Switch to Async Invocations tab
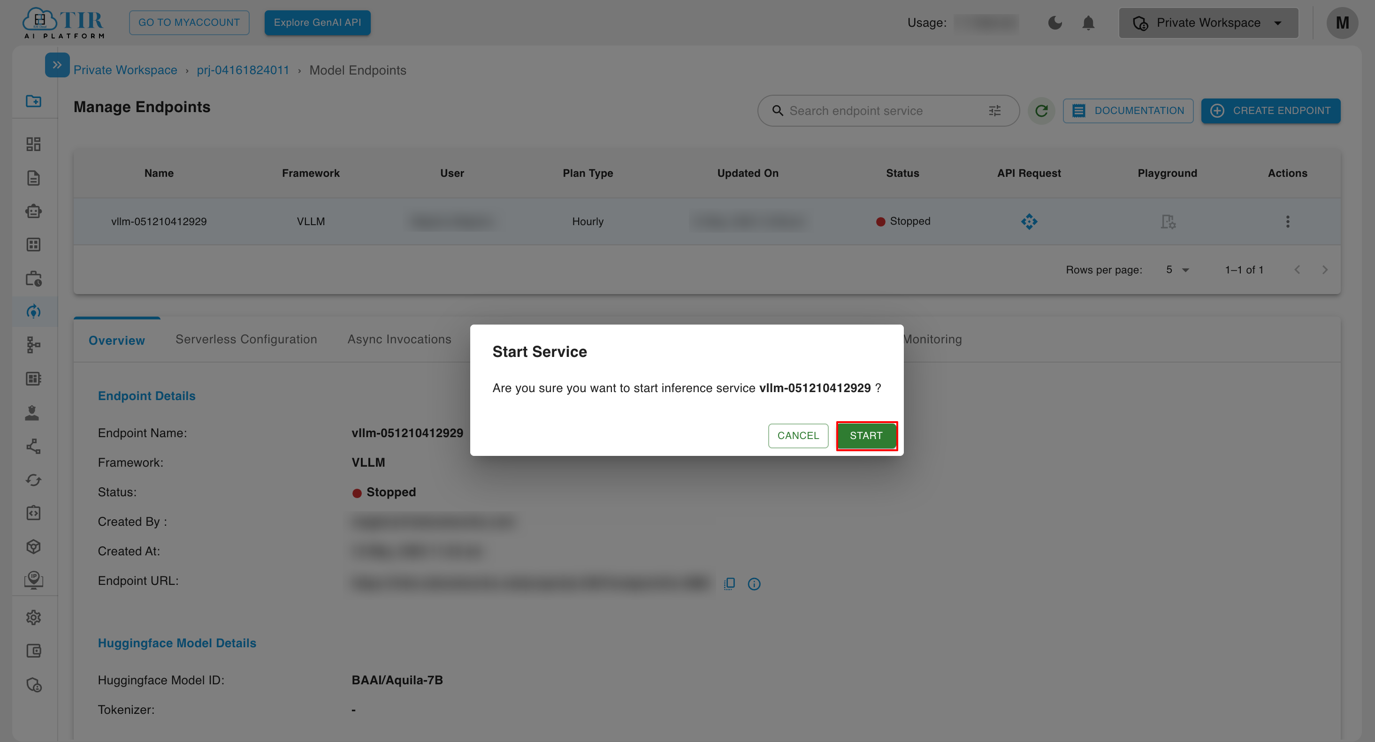The width and height of the screenshot is (1375, 742). pyautogui.click(x=399, y=339)
